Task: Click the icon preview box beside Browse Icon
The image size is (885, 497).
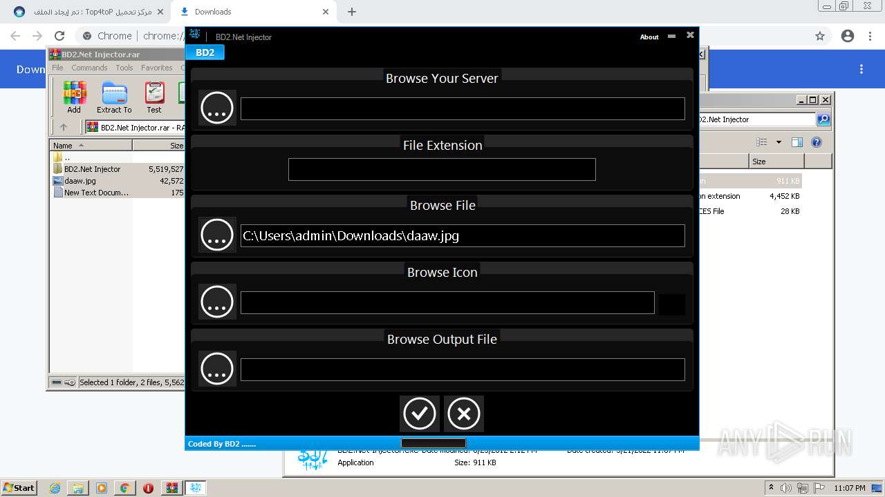Action: coord(672,304)
